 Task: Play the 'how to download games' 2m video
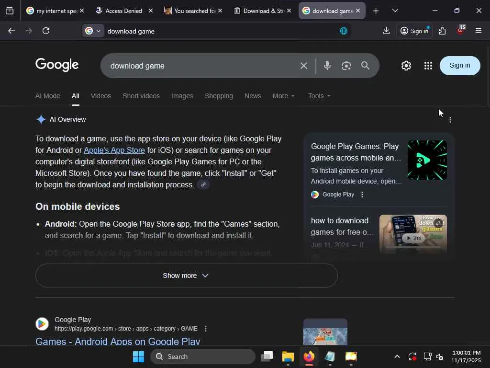click(413, 234)
